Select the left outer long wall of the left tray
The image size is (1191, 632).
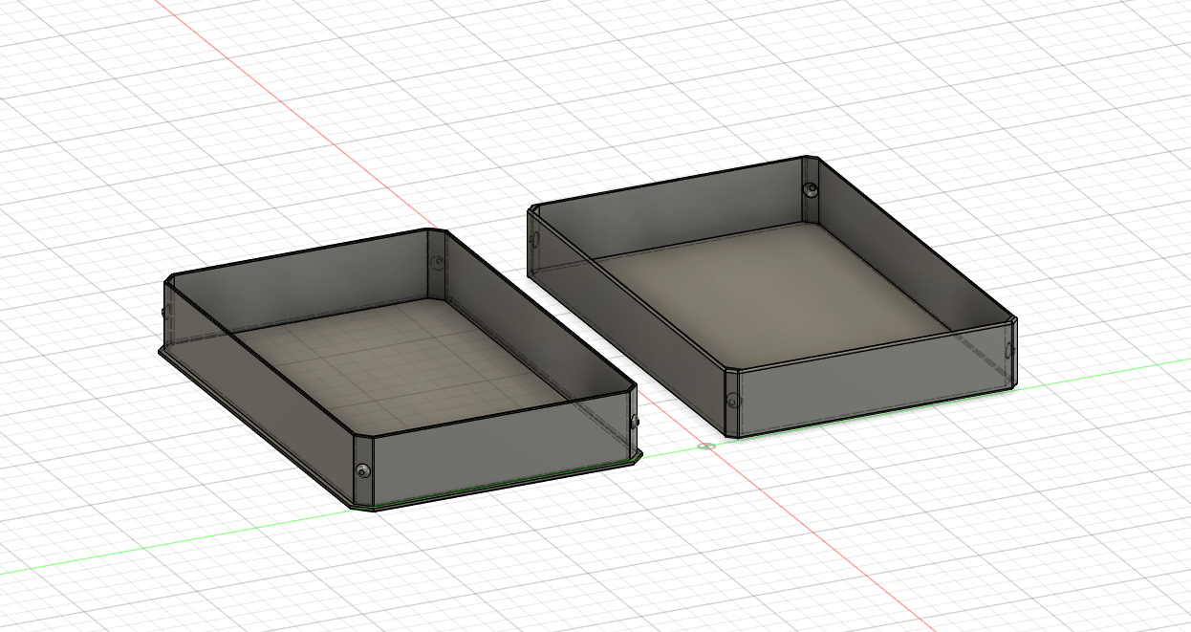(258, 392)
